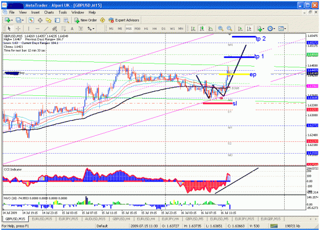Viewport: 320px width, 230px height.
Task: Expand the Templates dropdown arrow
Action: (x=285, y=29)
